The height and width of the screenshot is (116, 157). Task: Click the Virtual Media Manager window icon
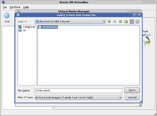click(x=19, y=11)
